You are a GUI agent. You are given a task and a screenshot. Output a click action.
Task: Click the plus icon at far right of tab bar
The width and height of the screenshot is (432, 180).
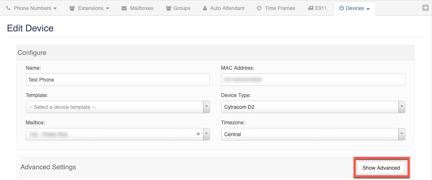coord(425,8)
